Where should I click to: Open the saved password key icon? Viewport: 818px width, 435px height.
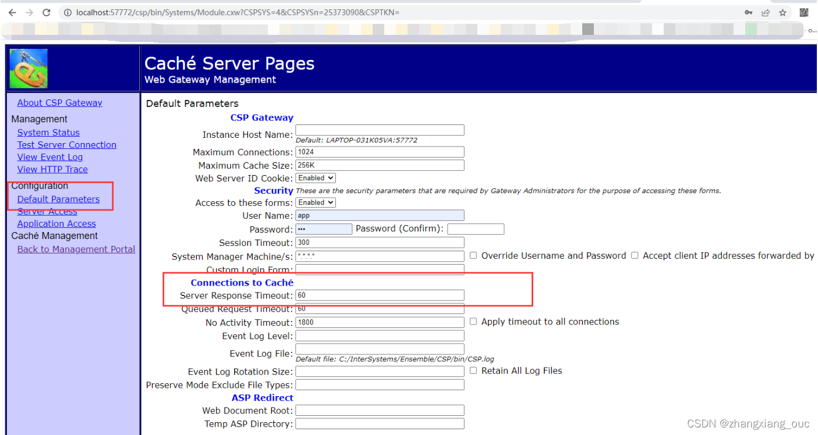[x=749, y=12]
